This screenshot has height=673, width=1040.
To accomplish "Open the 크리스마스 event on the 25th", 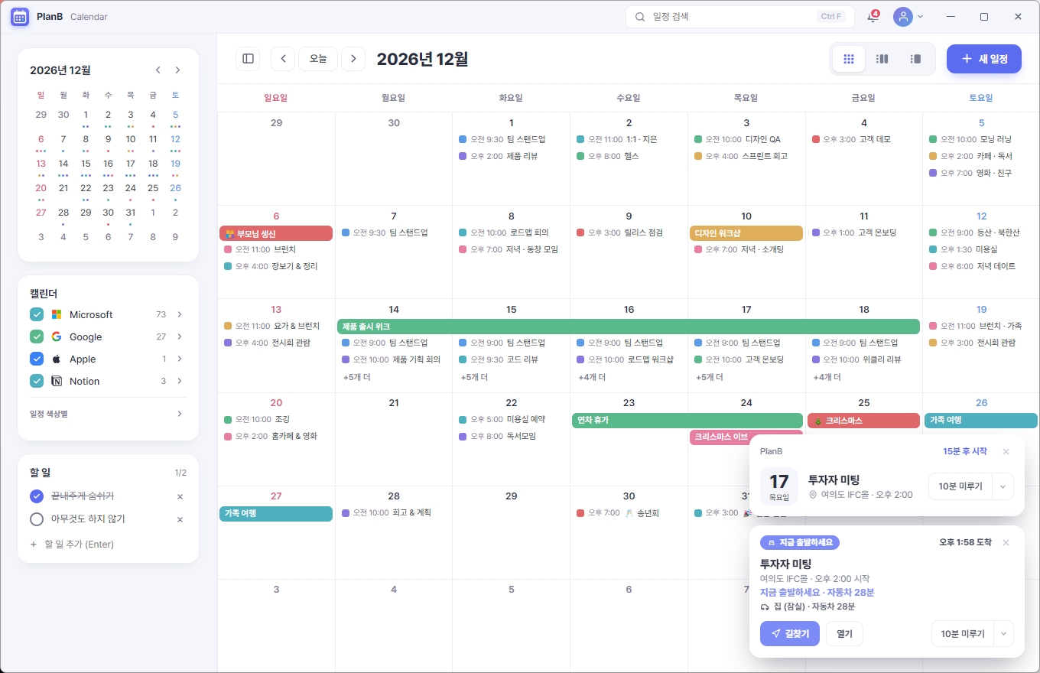I will click(863, 420).
